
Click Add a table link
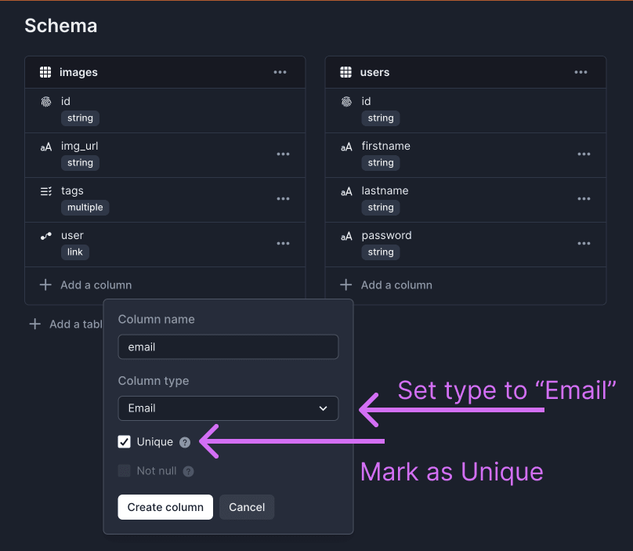click(67, 324)
